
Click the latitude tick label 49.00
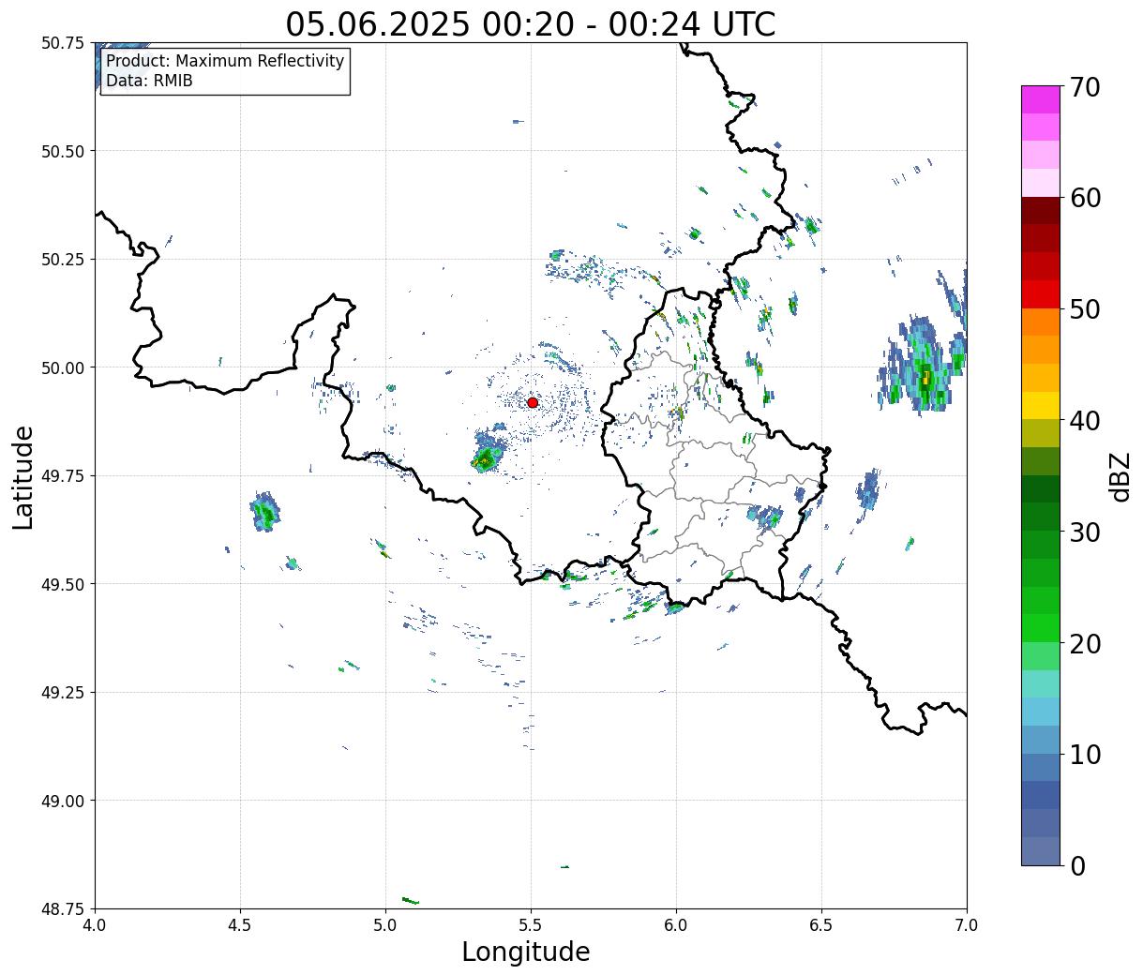point(63,801)
